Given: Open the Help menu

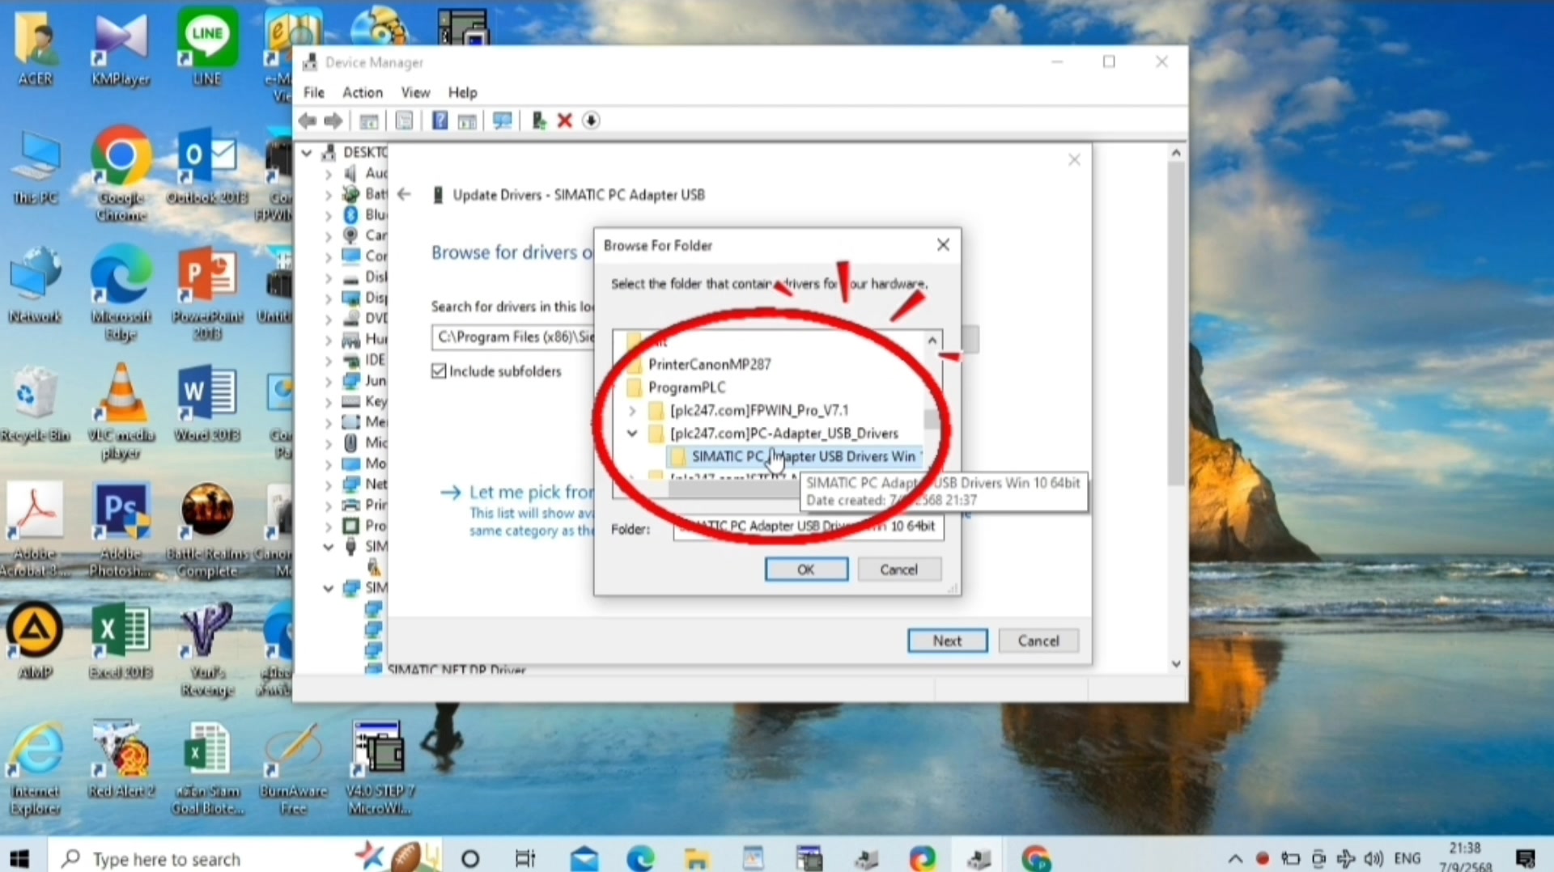Looking at the screenshot, I should coord(462,92).
